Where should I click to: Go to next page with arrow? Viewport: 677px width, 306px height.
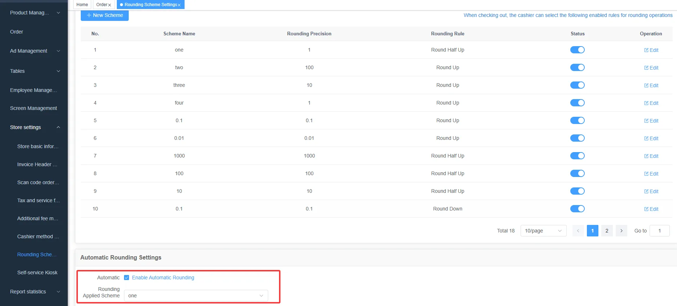pos(621,231)
